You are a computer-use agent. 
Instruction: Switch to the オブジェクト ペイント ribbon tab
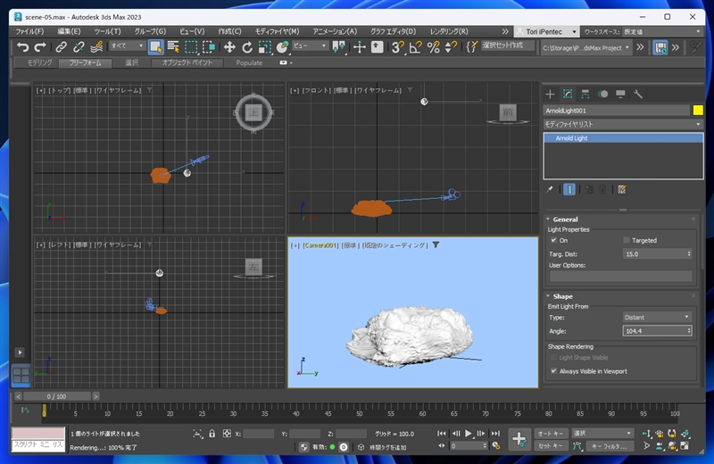[x=187, y=62]
